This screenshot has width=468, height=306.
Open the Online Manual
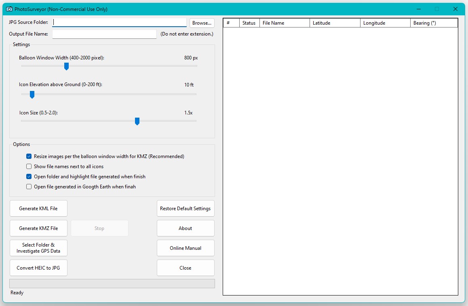185,248
